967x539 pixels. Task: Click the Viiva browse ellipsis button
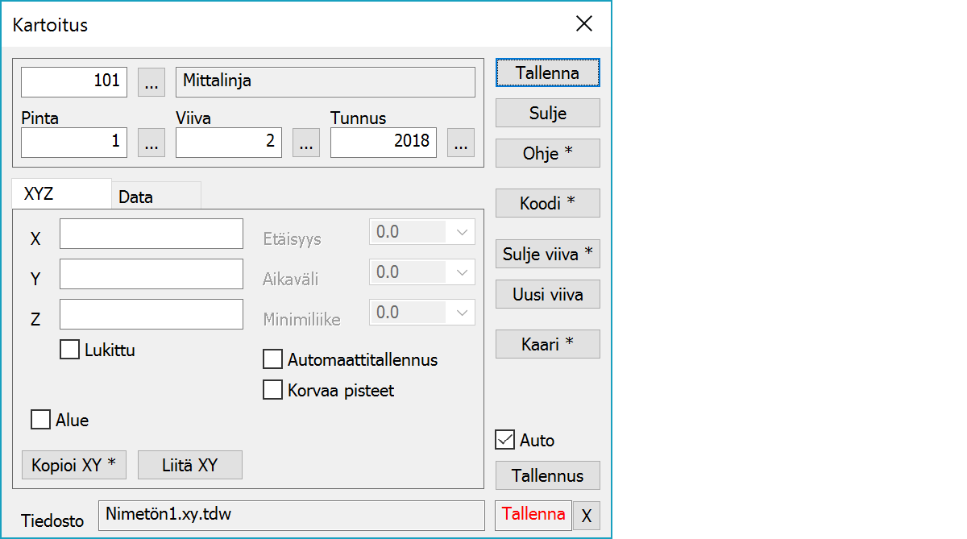[306, 143]
